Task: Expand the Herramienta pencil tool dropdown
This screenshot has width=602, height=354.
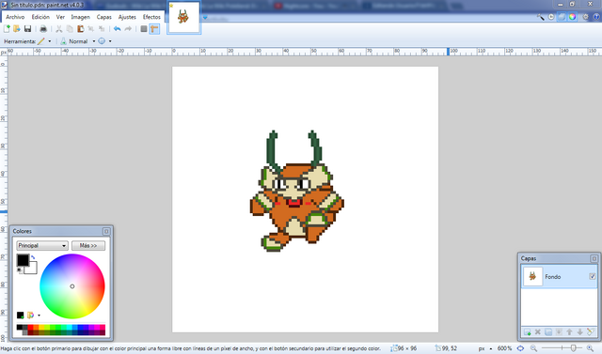Action: coord(50,41)
